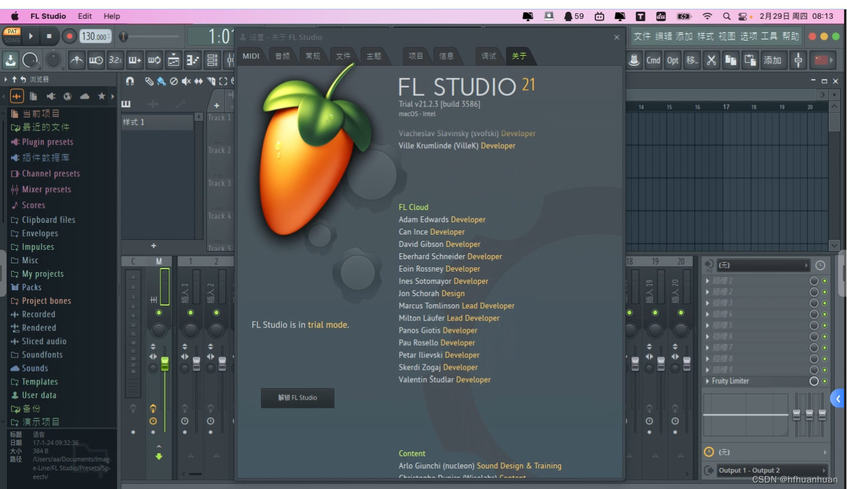Click the song position slider knob
This screenshot has height=489, width=847.
tap(123, 36)
